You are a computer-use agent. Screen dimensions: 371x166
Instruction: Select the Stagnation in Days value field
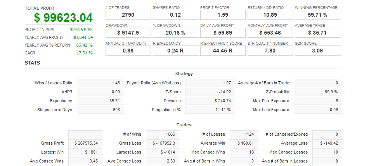(101, 110)
